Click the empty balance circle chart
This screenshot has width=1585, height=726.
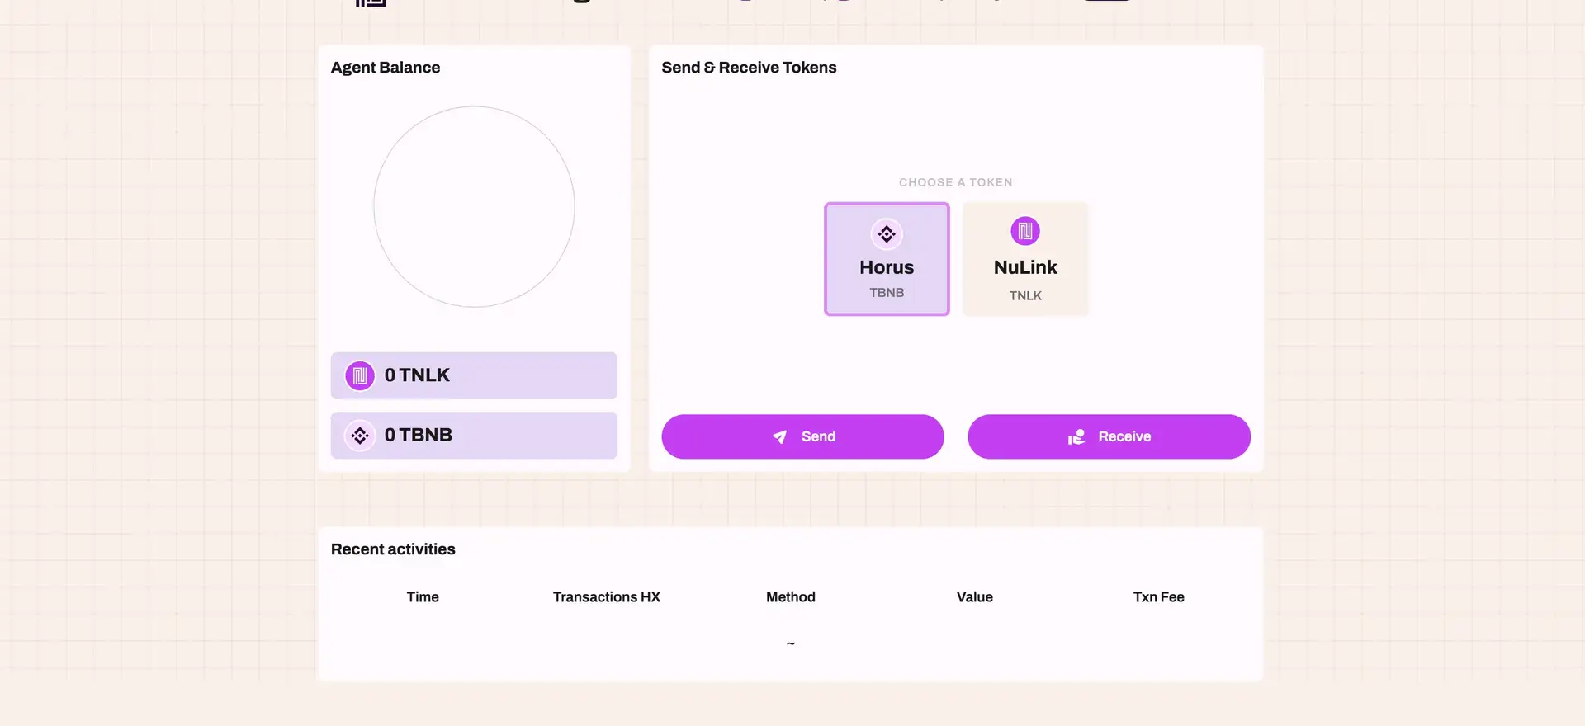[x=474, y=206]
